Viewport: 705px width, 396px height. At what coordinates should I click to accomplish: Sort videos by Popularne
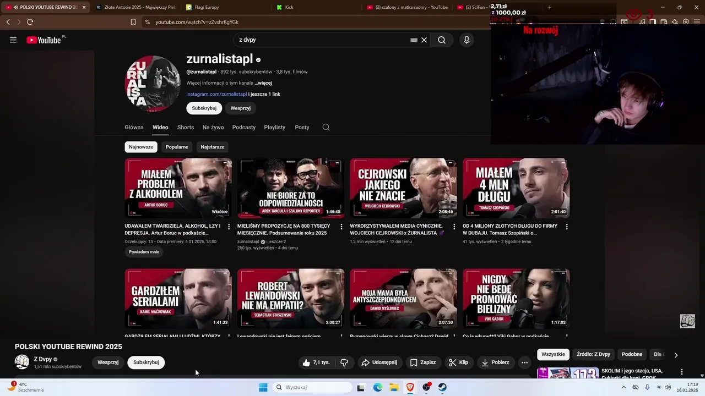pyautogui.click(x=177, y=147)
